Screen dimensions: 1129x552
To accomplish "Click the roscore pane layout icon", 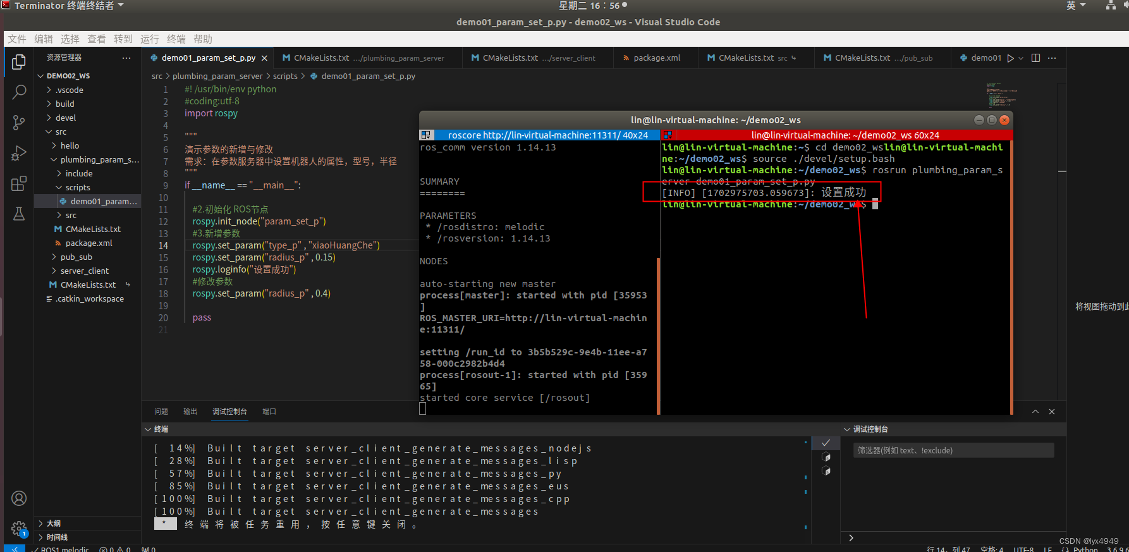I will (x=426, y=135).
